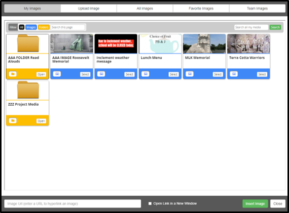
Task: Switch to the Favorite Images tab
Action: 201,9
